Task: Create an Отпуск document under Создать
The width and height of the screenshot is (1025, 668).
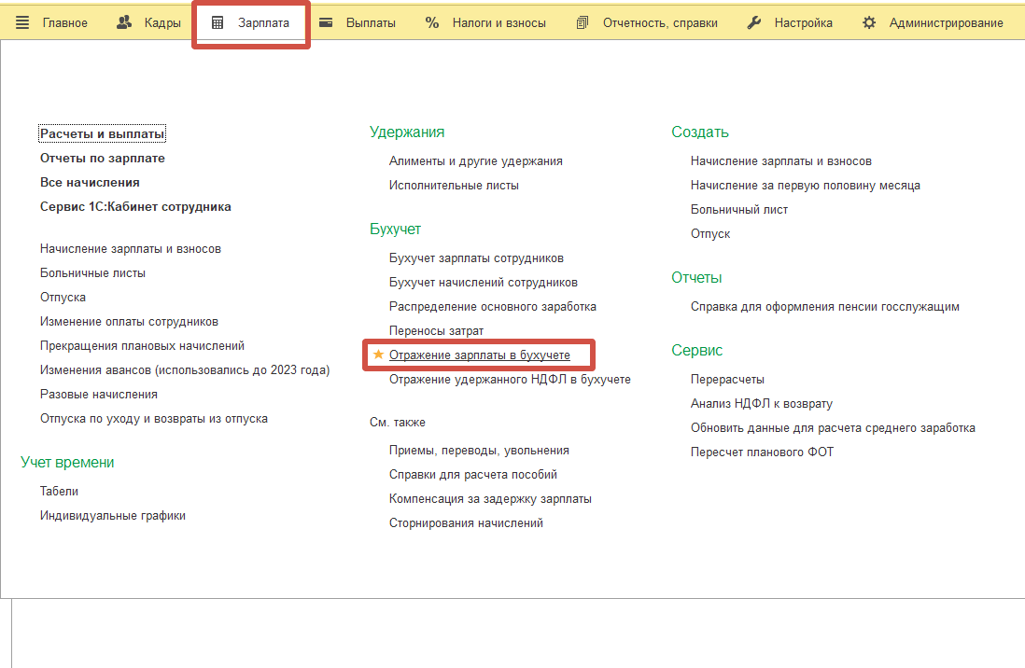Action: [709, 233]
